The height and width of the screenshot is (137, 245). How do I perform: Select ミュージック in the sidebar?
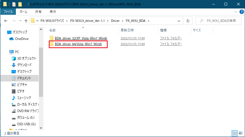(24, 98)
